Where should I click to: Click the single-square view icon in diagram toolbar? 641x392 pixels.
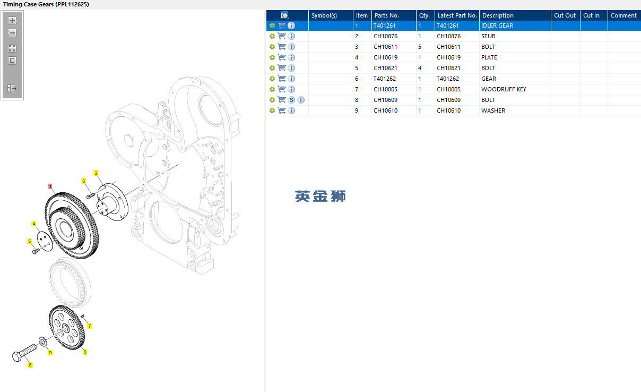(x=12, y=61)
